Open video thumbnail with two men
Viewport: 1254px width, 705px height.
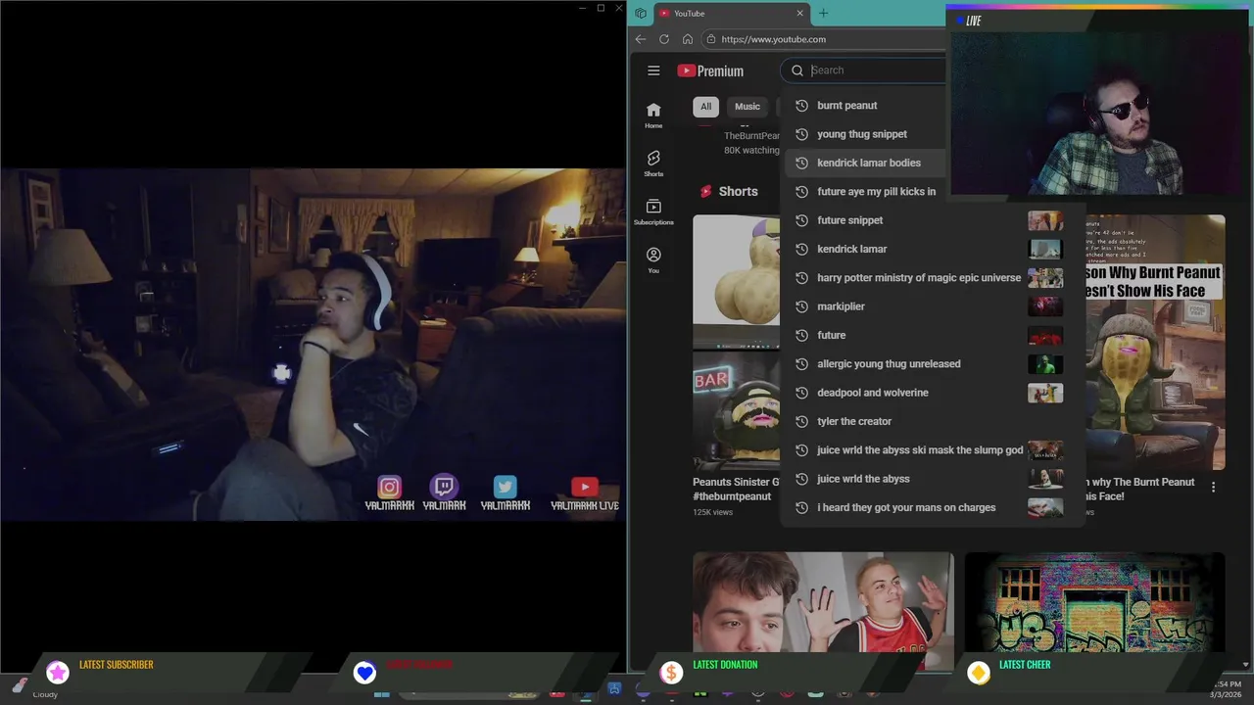point(823,602)
